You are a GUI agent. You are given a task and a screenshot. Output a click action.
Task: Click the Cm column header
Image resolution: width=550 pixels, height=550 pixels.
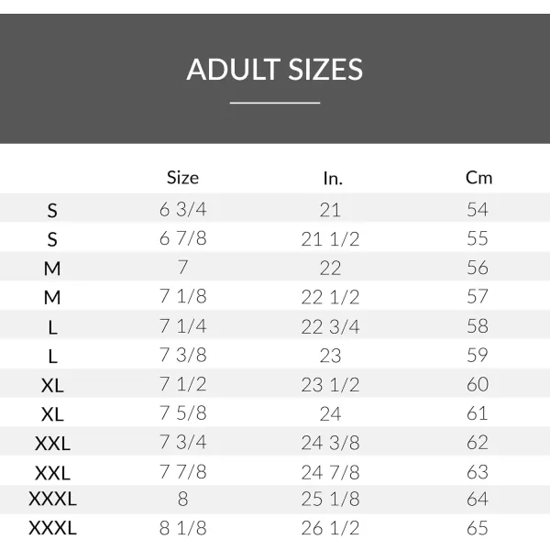(478, 178)
